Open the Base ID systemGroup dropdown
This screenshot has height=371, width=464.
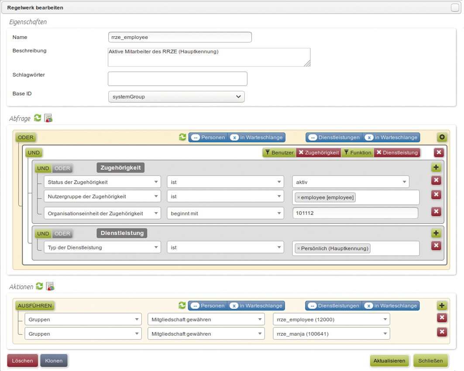point(176,96)
